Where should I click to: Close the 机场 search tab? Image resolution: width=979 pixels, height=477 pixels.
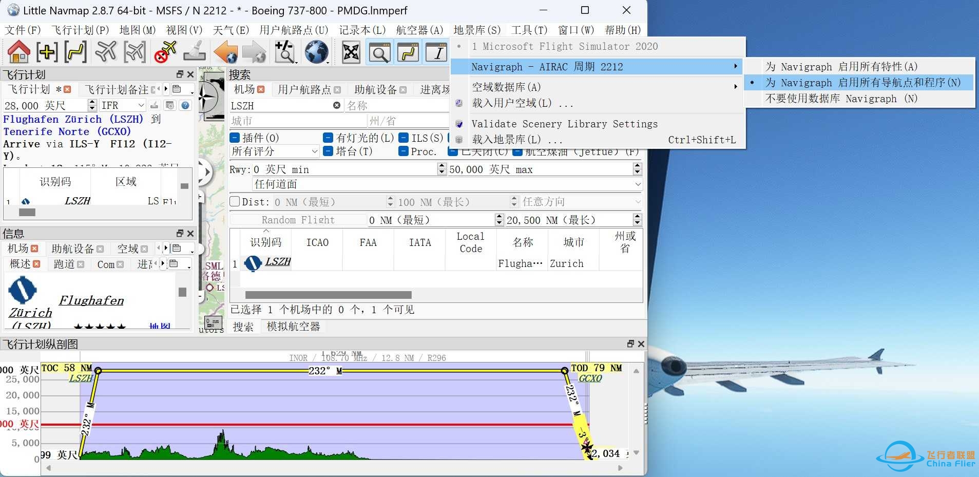(261, 89)
